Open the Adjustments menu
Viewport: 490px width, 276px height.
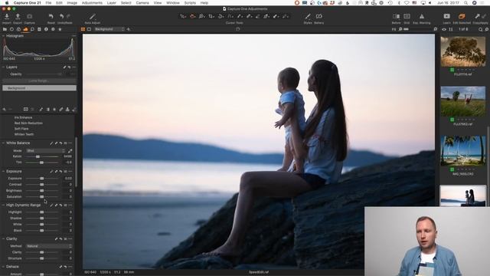[92, 3]
